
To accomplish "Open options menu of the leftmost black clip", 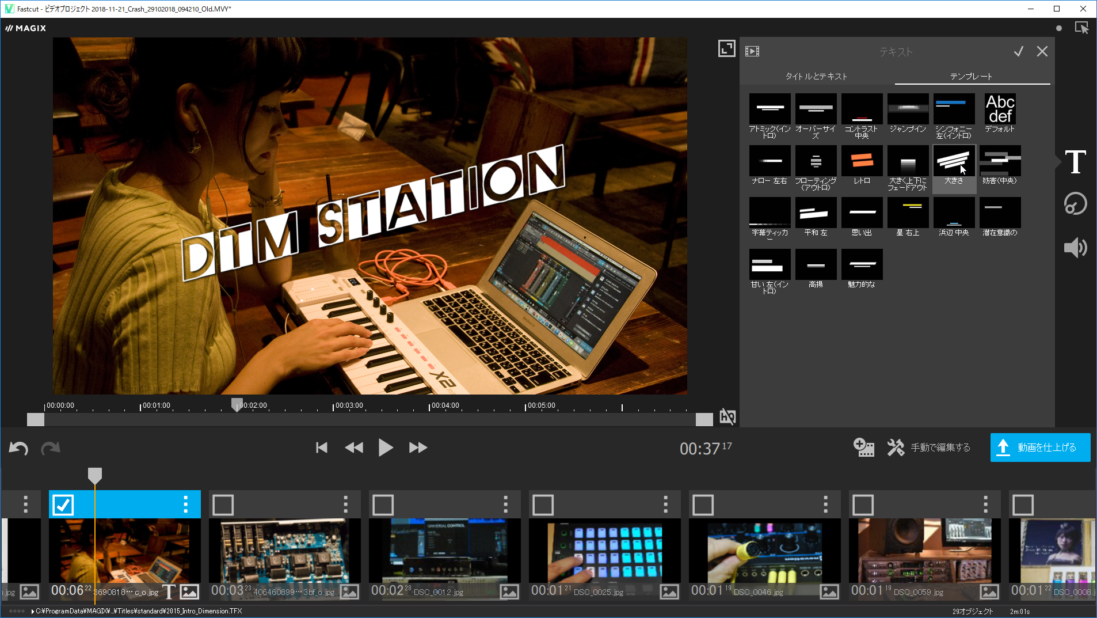I will 25,505.
